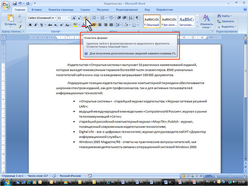Click the Русский (Россия) language status

tap(70, 176)
